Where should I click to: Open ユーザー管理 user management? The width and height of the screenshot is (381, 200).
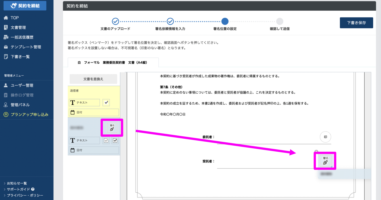(x=22, y=85)
